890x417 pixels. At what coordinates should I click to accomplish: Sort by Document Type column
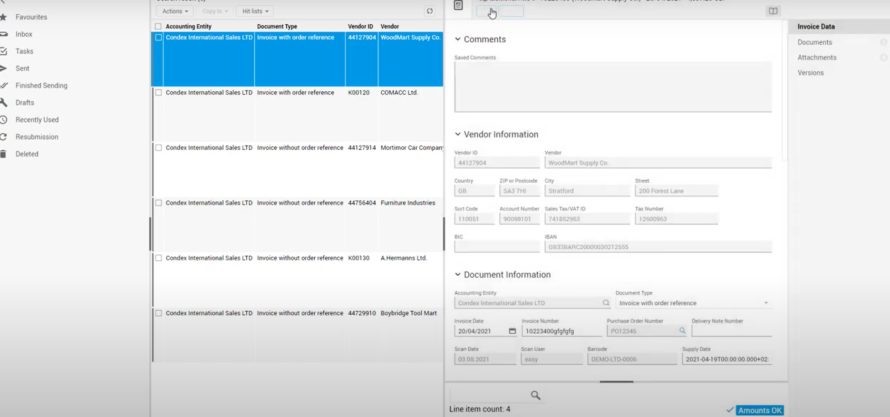(x=277, y=27)
